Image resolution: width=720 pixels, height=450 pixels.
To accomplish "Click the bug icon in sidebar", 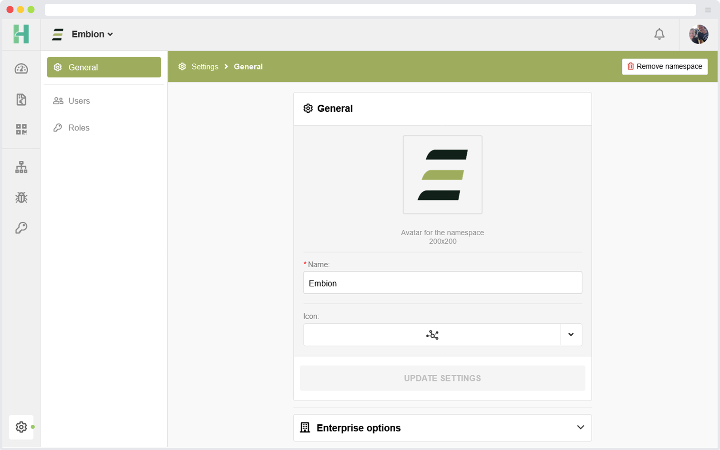I will 21,198.
